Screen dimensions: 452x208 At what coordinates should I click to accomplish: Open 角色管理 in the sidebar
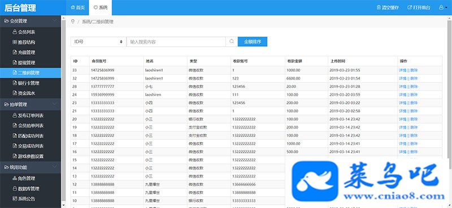pyautogui.click(x=31, y=178)
